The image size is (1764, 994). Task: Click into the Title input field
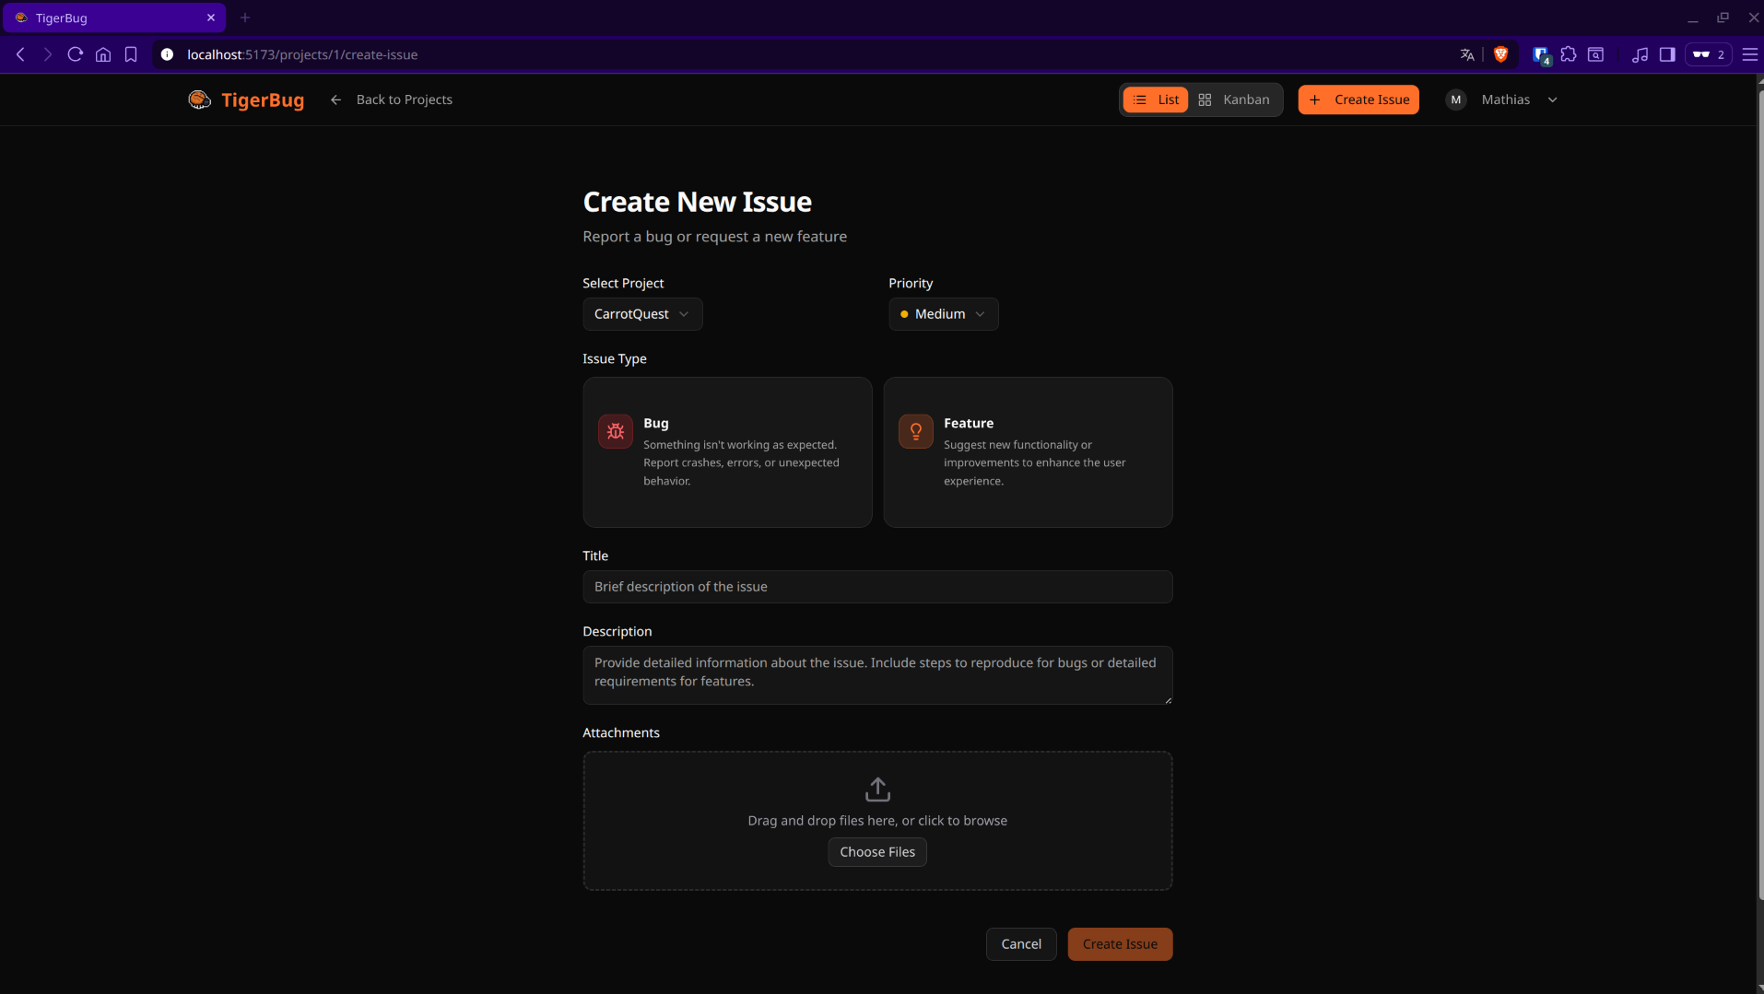point(877,587)
